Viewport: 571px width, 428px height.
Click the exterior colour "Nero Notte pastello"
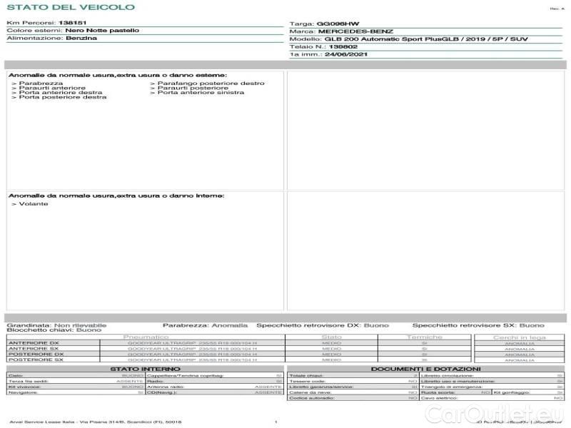pyautogui.click(x=102, y=31)
